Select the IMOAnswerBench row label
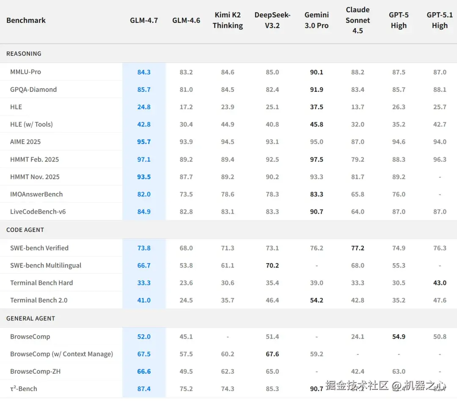 pos(36,194)
